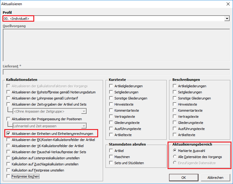
Task: Check Sets und Stücklisten checkbox
Action: [x=112, y=163]
